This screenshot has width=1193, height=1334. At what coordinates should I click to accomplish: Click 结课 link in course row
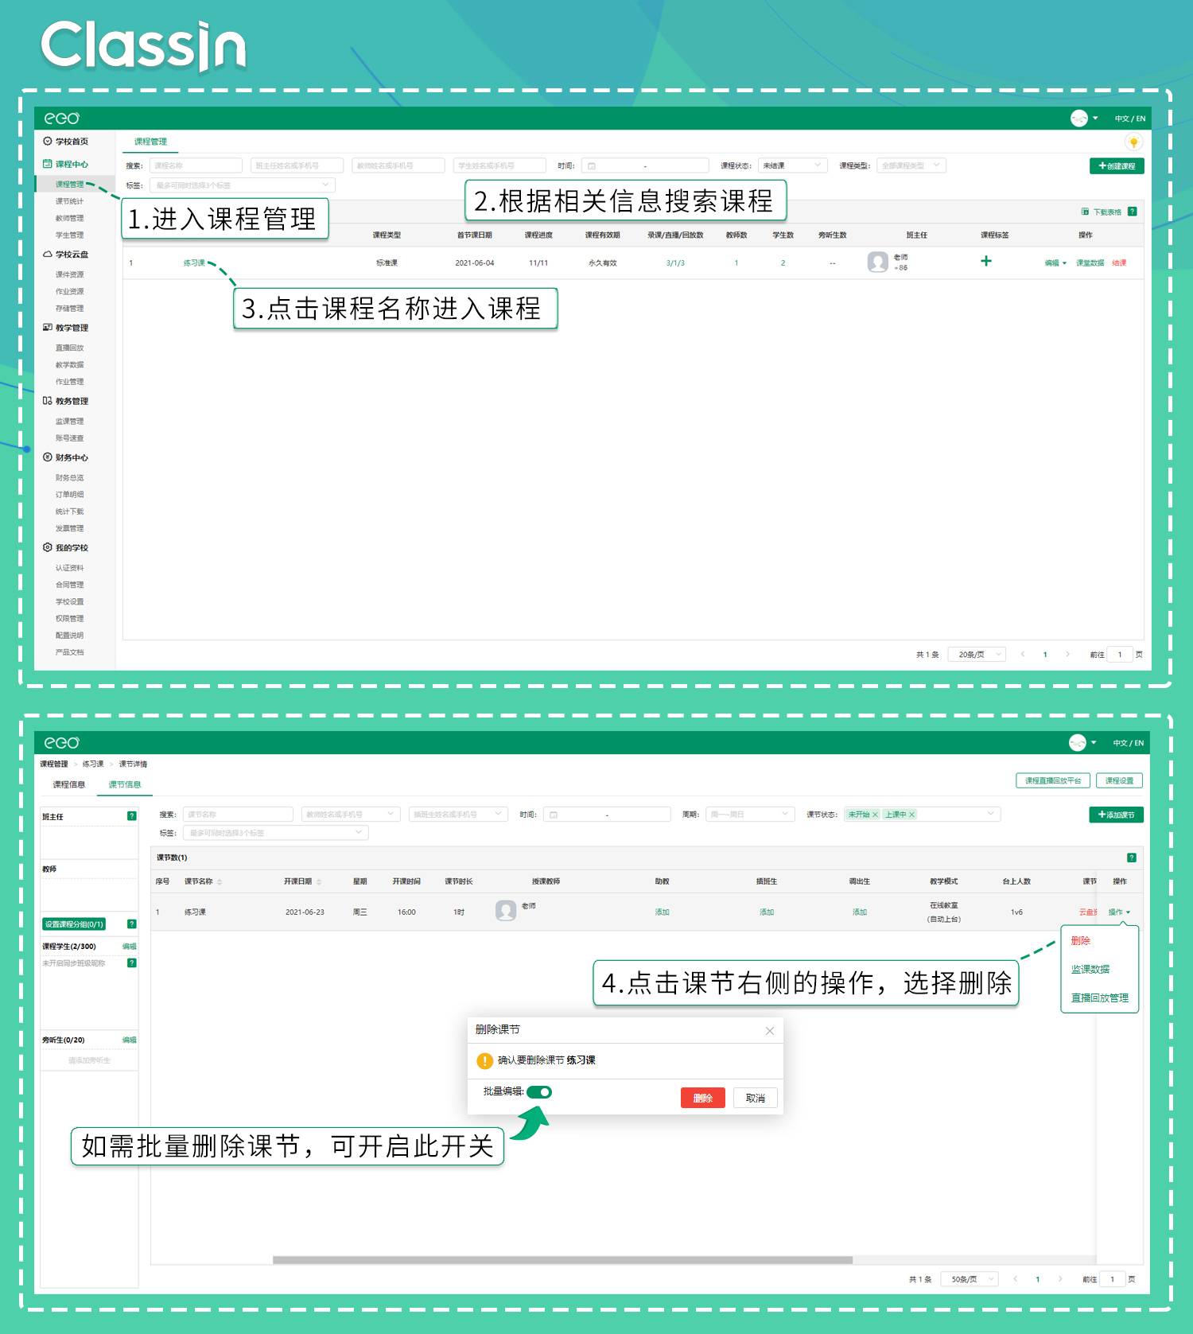pyautogui.click(x=1119, y=263)
